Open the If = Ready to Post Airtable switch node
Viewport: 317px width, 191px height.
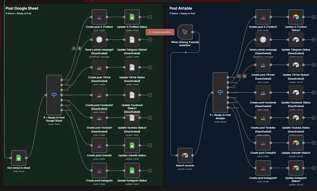pos(220,93)
